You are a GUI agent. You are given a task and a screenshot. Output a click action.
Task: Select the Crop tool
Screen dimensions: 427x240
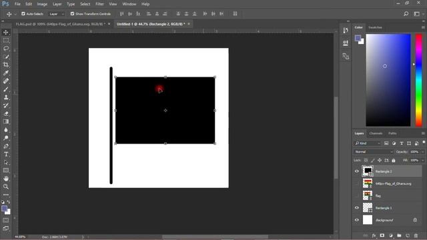click(x=6, y=65)
